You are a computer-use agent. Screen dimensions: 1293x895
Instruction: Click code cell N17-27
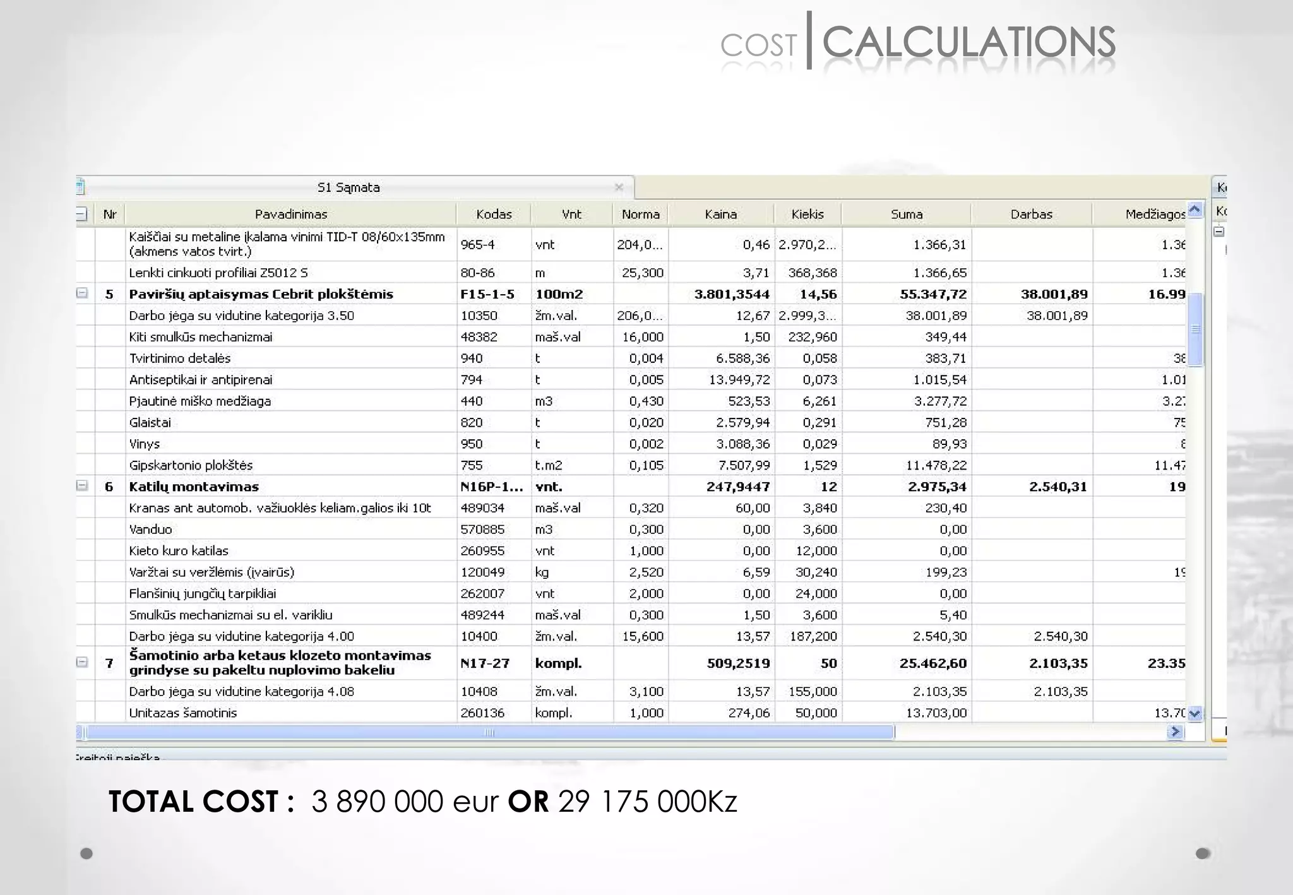[494, 663]
